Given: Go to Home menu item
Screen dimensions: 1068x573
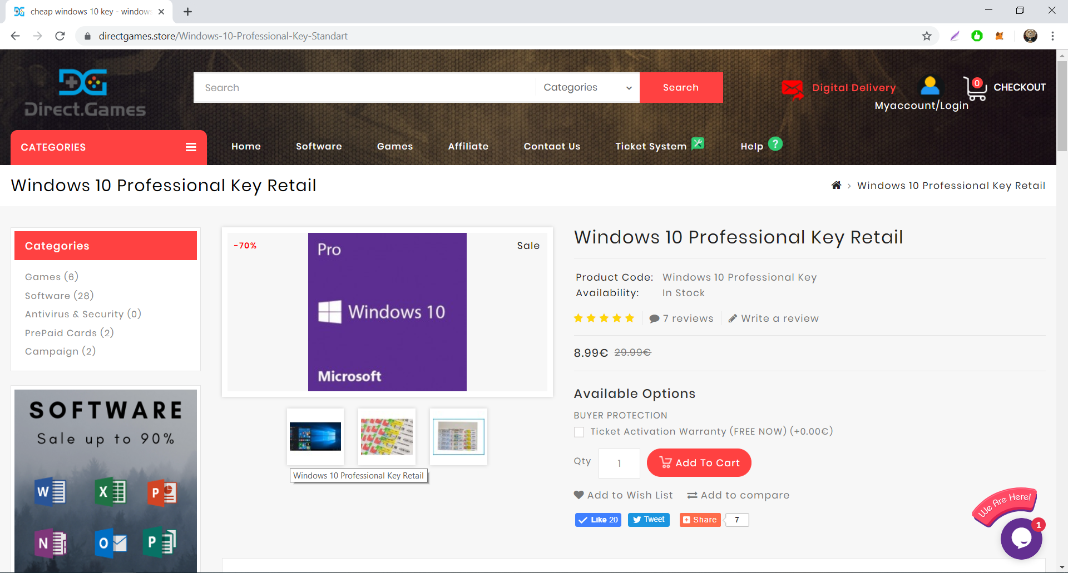Looking at the screenshot, I should tap(246, 146).
